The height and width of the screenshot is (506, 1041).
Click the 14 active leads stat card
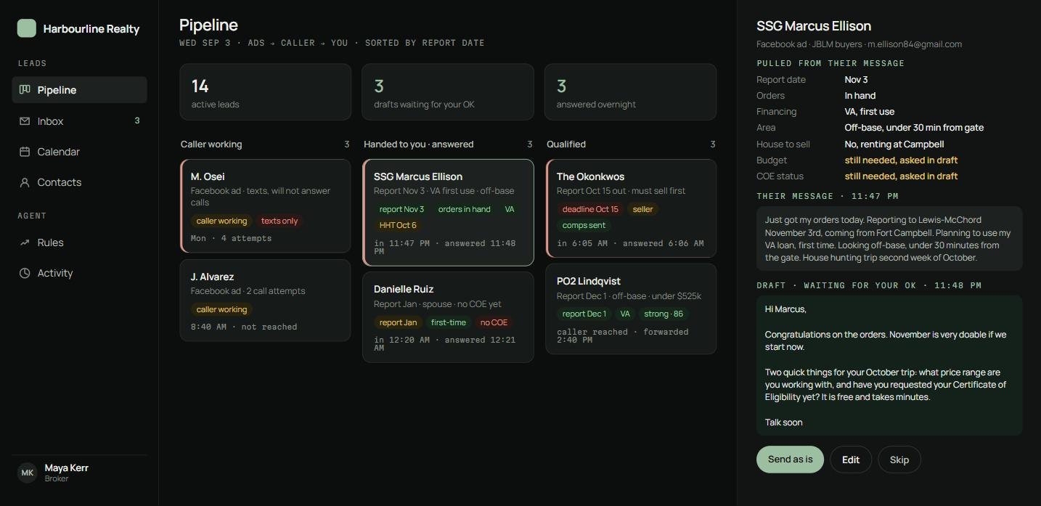[x=266, y=92]
